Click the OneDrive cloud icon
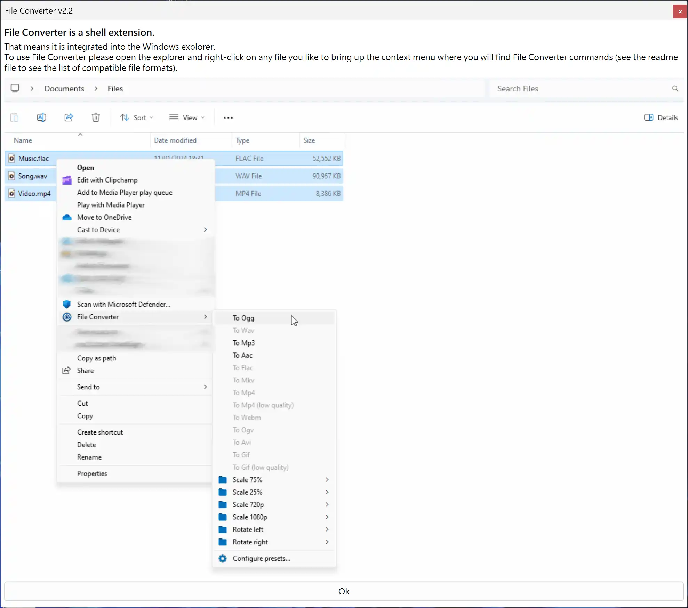Viewport: 688px width, 608px height. point(67,217)
